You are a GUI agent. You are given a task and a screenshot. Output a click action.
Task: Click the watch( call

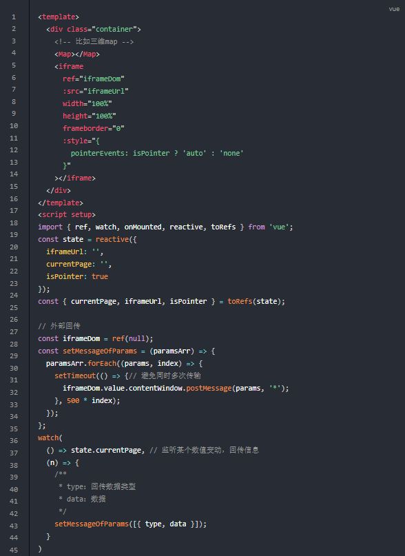pyautogui.click(x=50, y=438)
